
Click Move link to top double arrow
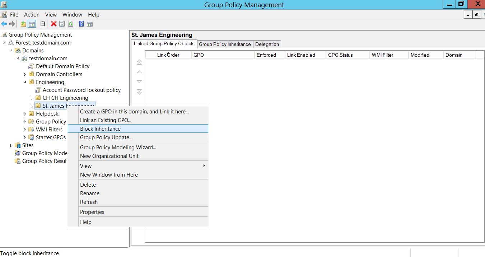coord(139,62)
